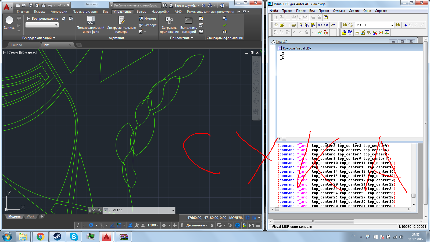Click the Save icon in quick access toolbar

coord(30,5)
